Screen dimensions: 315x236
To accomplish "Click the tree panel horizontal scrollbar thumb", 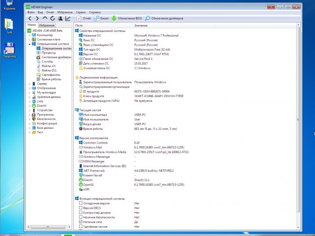I will (x=48, y=227).
